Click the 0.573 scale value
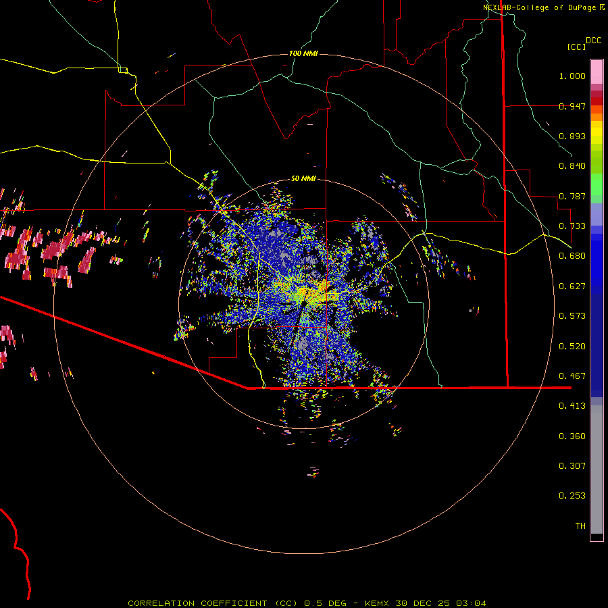This screenshot has height=608, width=608. pos(572,316)
